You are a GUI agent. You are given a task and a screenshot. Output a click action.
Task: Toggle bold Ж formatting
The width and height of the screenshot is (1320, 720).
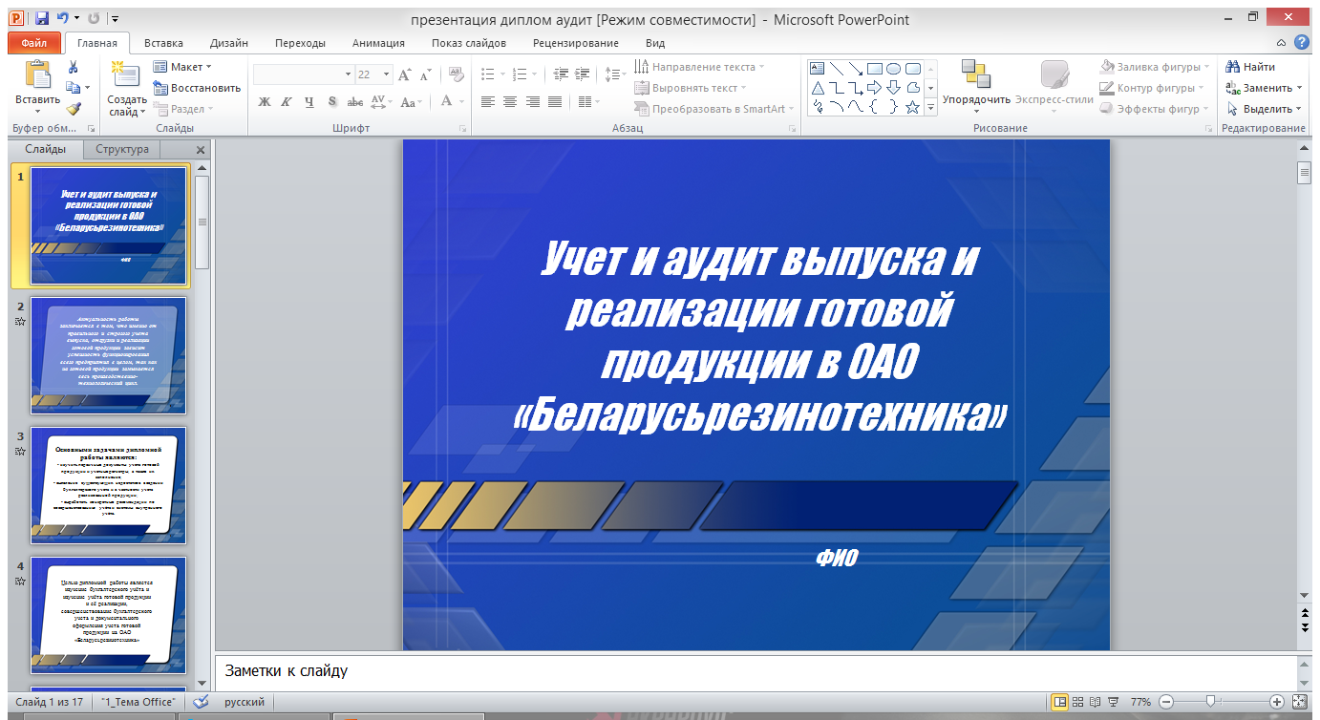[x=265, y=102]
